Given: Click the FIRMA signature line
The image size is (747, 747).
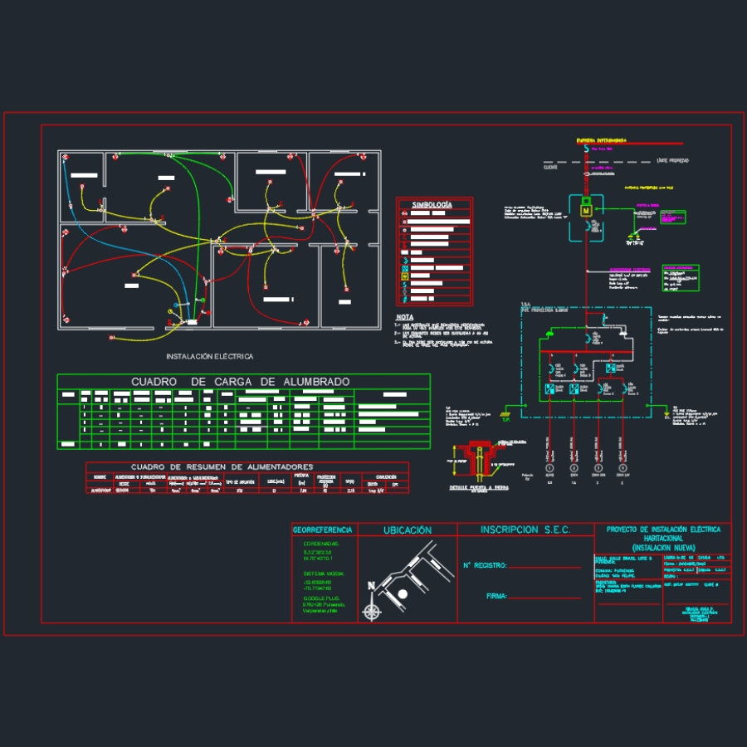Looking at the screenshot, I should pyautogui.click(x=544, y=598).
